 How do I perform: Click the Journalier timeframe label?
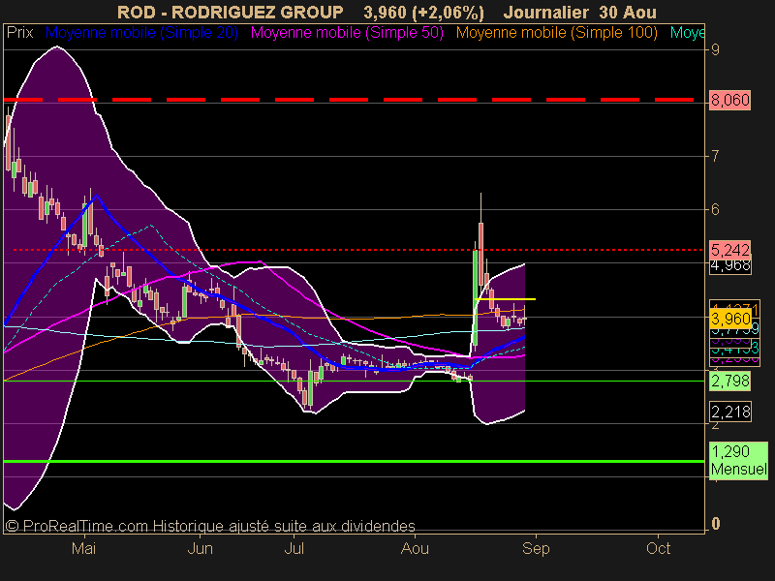point(545,12)
